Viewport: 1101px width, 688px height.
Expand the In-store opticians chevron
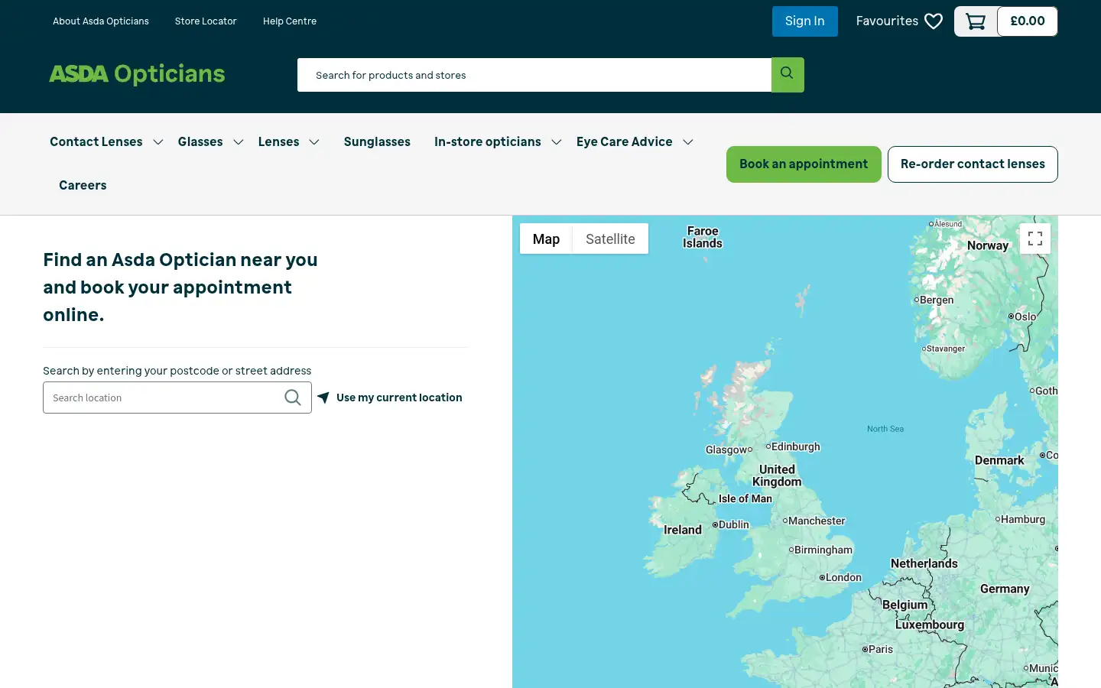tap(557, 142)
